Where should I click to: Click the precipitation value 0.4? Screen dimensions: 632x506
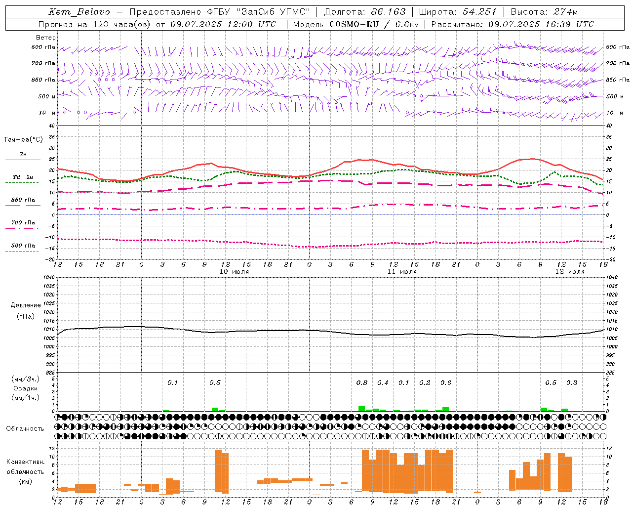[x=383, y=383]
